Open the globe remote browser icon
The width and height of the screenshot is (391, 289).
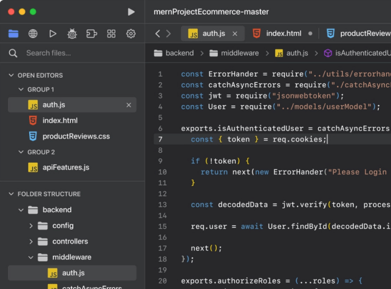pos(33,33)
